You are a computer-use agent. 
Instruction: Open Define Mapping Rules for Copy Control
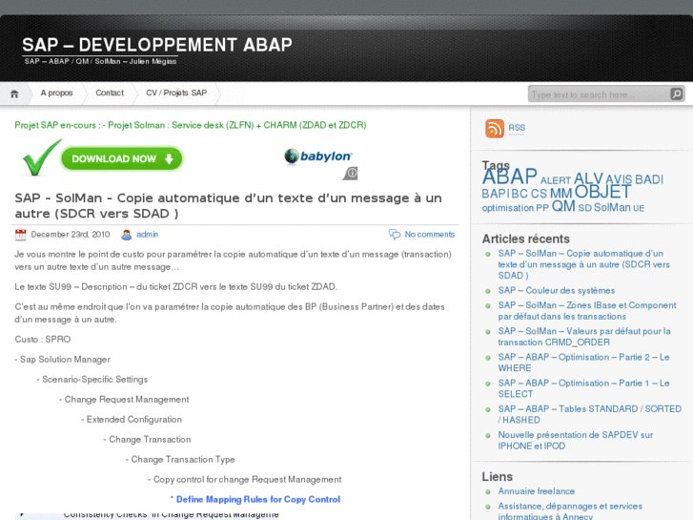point(258,499)
